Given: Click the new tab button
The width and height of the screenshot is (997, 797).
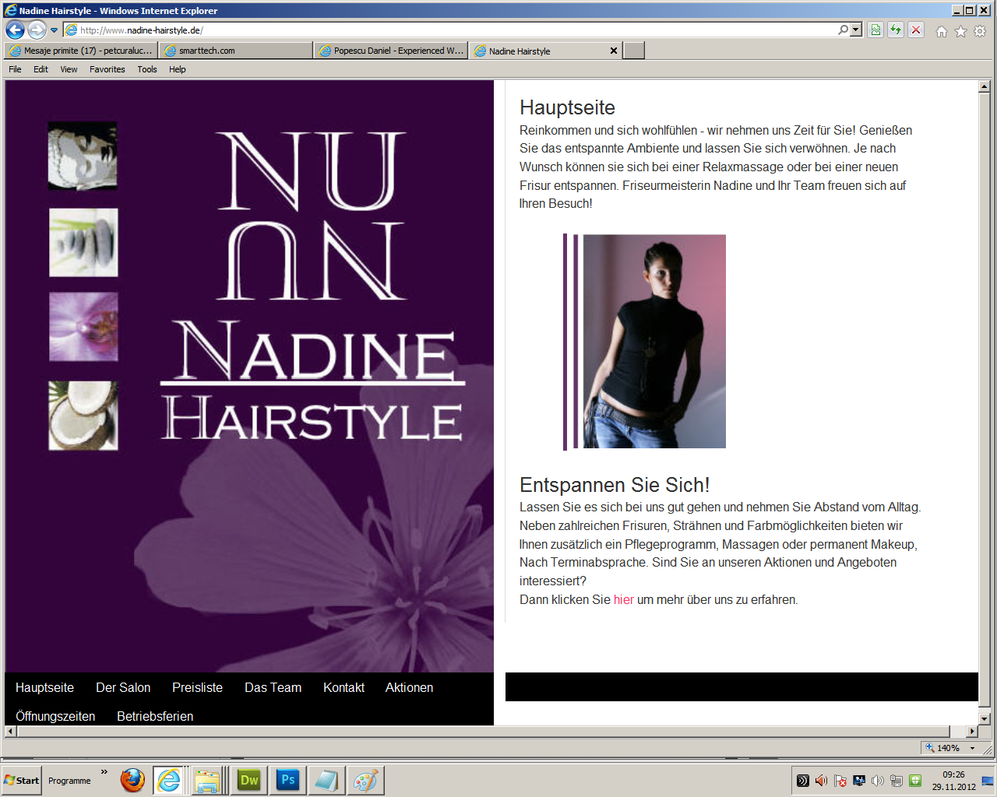Looking at the screenshot, I should (635, 51).
